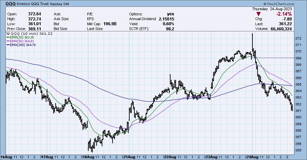Viewport: 307px width, 160px height.
Task: Click the navy EMA(200) legend line
Action: (8, 45)
